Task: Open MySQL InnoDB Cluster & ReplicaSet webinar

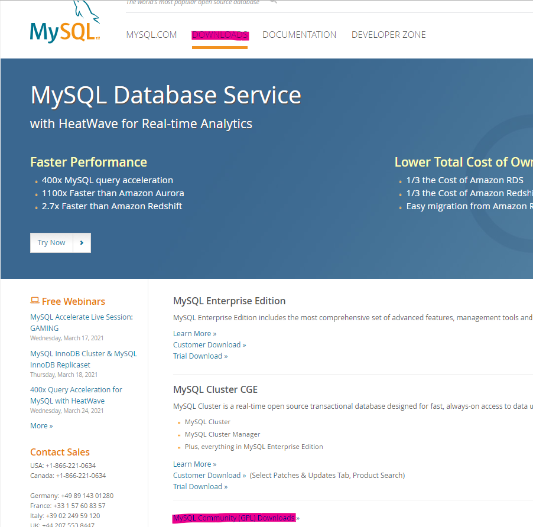Action: click(84, 359)
